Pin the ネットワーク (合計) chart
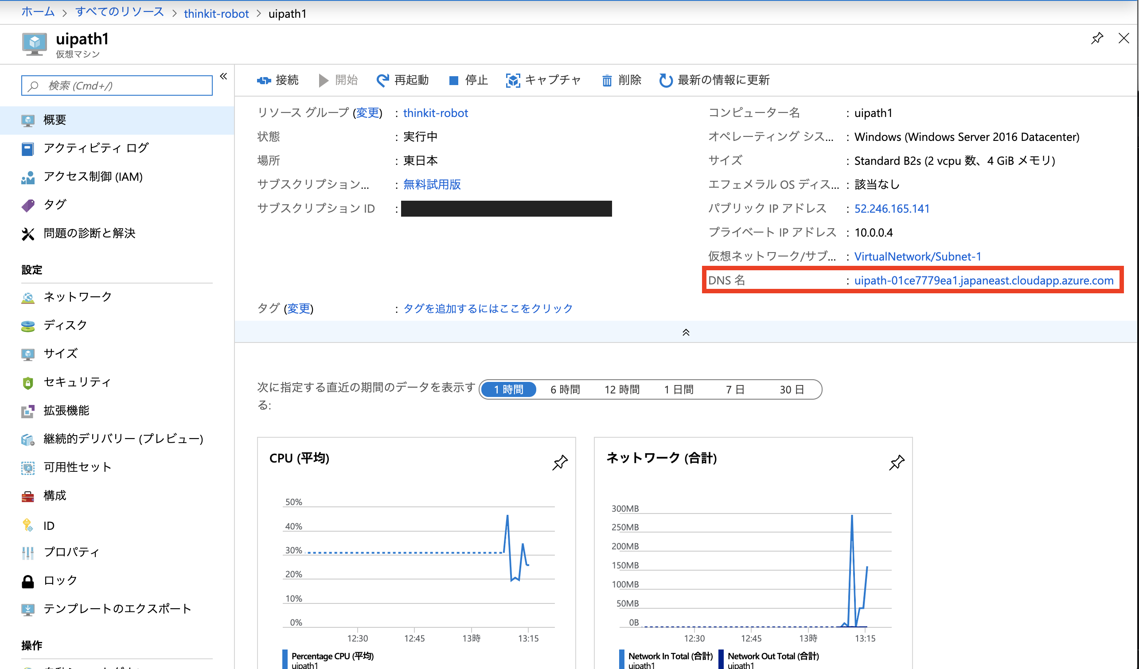The image size is (1139, 669). (x=896, y=462)
